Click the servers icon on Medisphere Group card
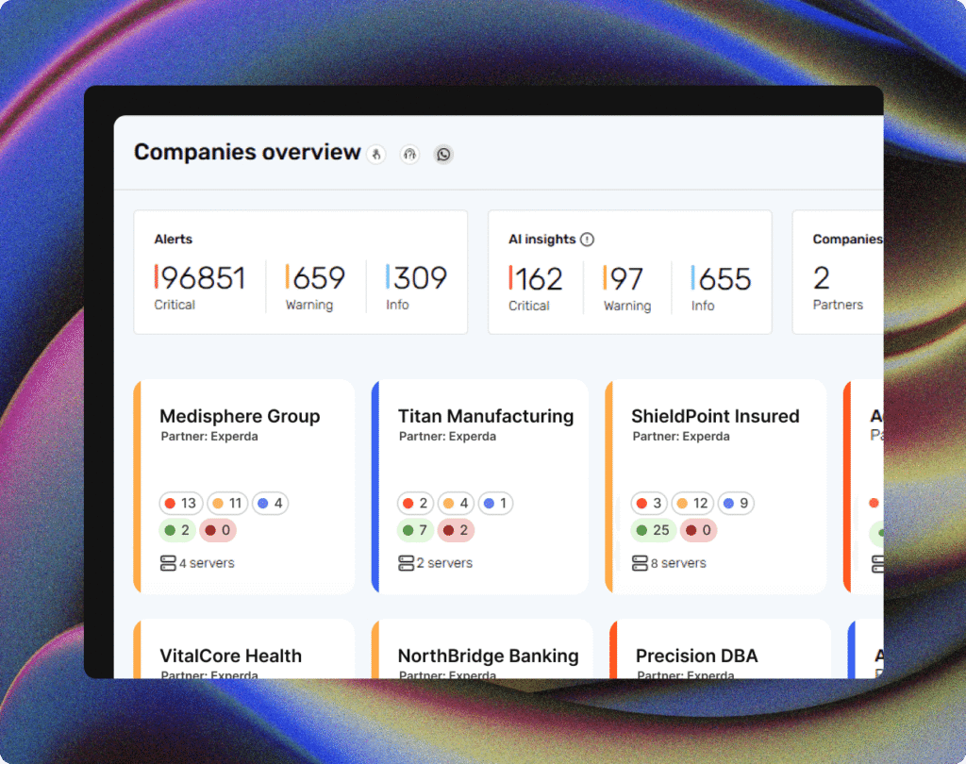Image resolution: width=966 pixels, height=764 pixels. (x=168, y=563)
